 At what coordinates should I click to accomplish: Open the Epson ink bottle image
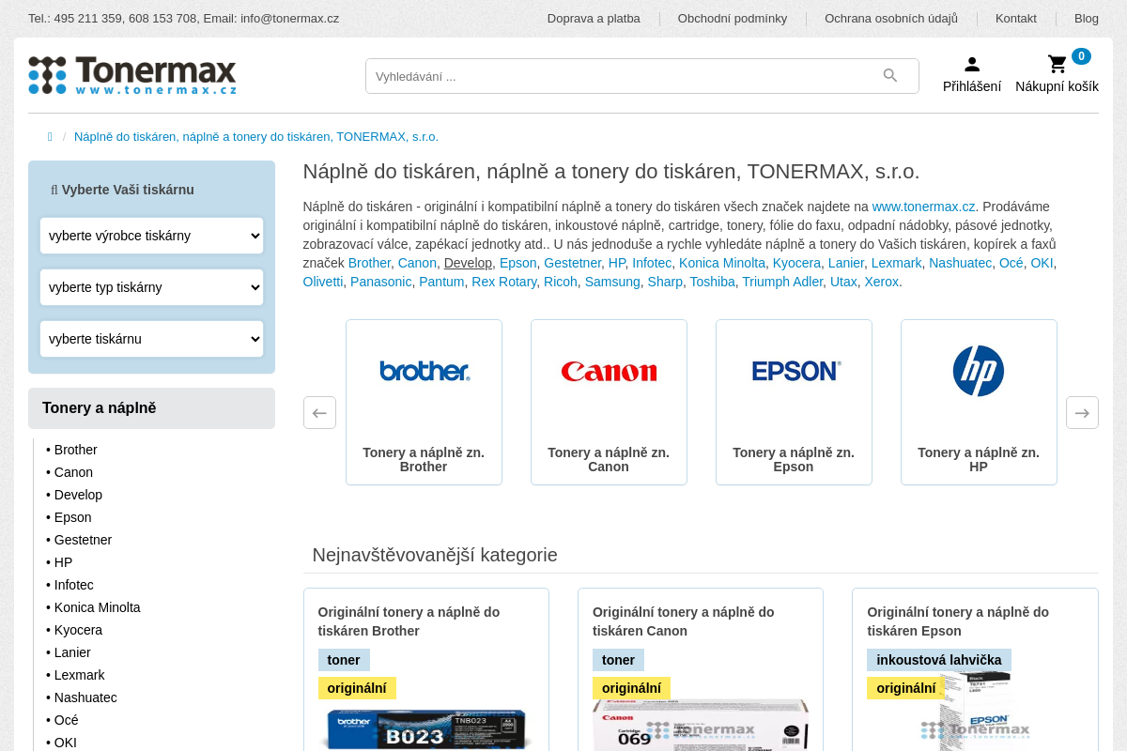[x=975, y=711]
